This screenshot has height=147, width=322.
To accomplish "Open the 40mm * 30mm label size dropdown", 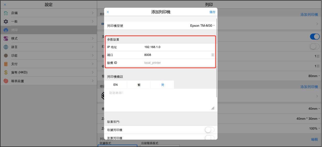I will [308, 118].
